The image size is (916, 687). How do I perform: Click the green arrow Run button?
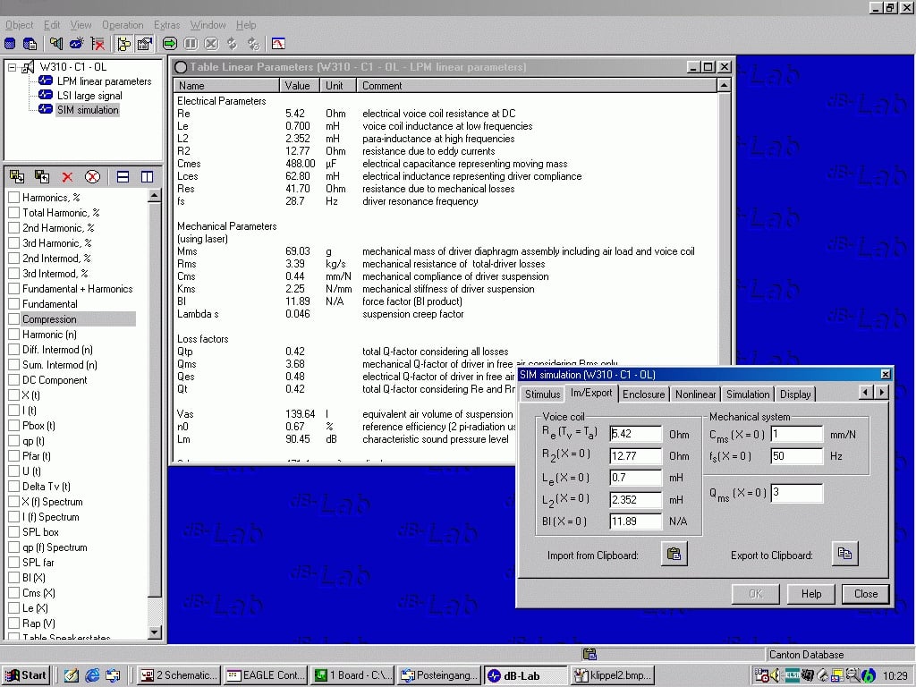169,43
